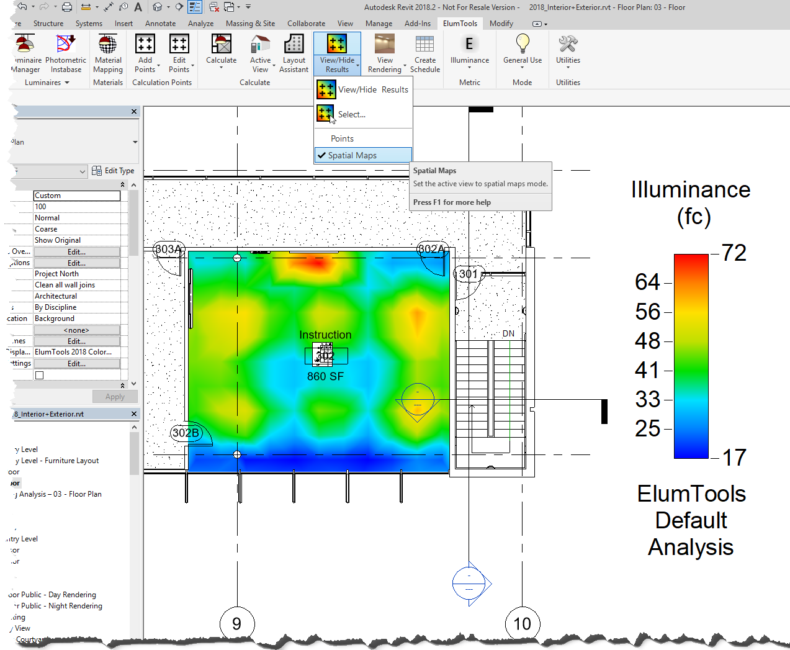Screen dimensions: 790x650
Task: Open the Layout Assistant
Action: point(294,53)
